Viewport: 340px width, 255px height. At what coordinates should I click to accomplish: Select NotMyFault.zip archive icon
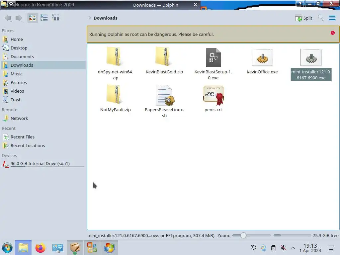tap(115, 95)
